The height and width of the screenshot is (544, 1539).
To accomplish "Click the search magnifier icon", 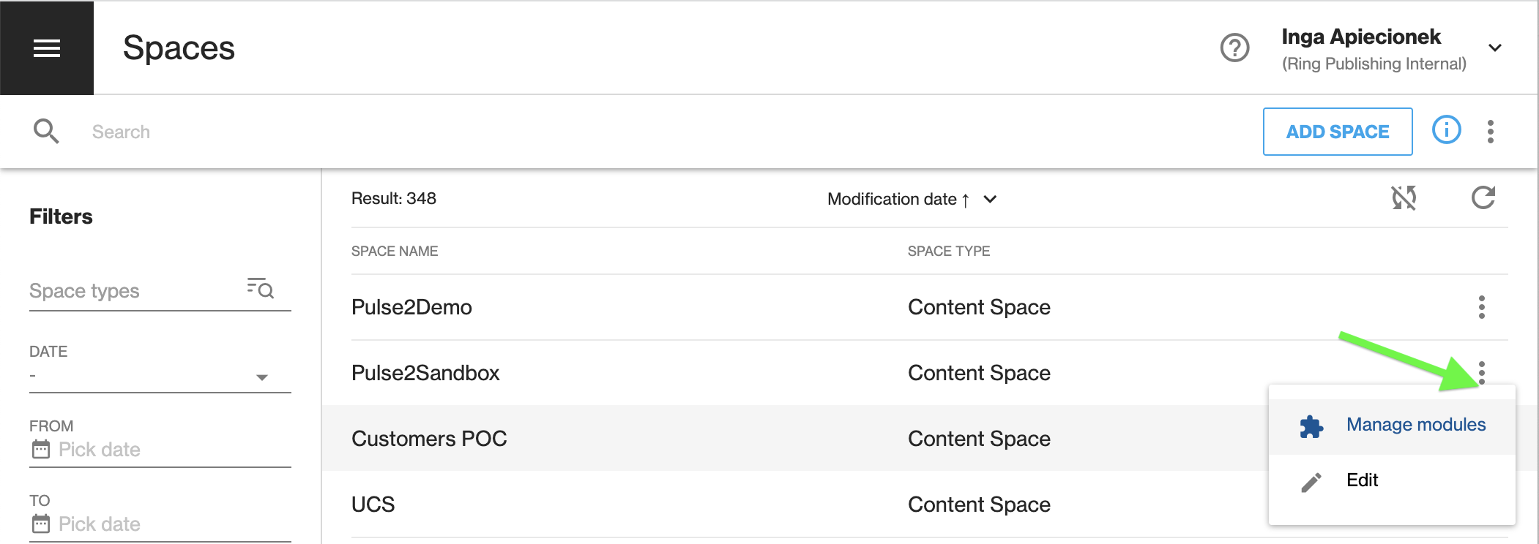I will click(x=46, y=132).
